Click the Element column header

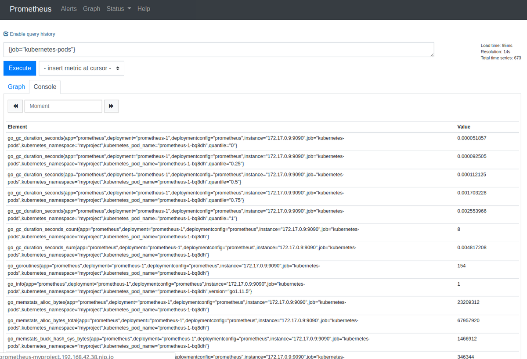click(x=17, y=127)
